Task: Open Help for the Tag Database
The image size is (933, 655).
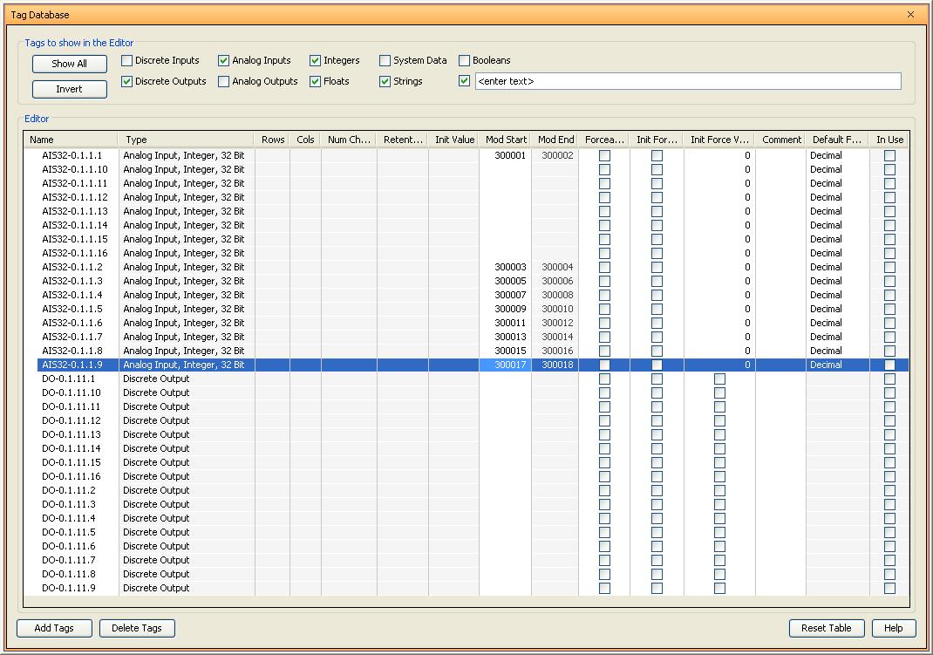Action: click(x=893, y=628)
